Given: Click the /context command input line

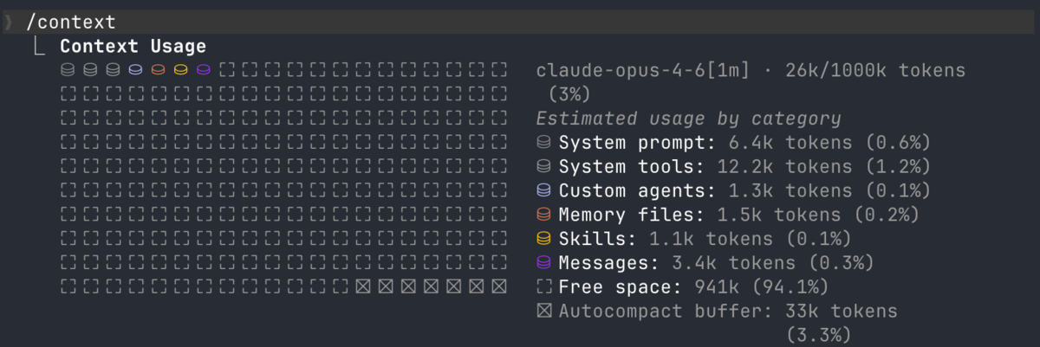Looking at the screenshot, I should 520,22.
